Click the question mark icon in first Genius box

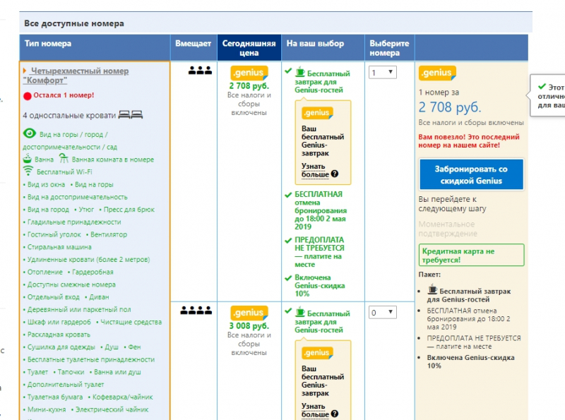(x=334, y=174)
